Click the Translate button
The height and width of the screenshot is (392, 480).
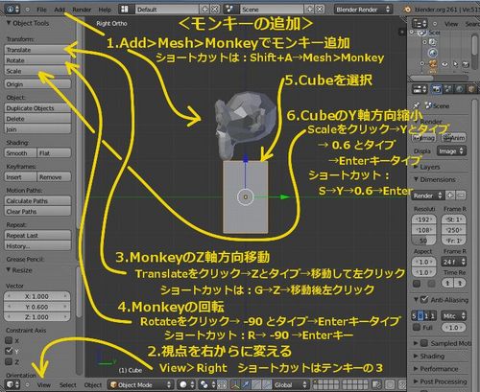click(x=37, y=50)
